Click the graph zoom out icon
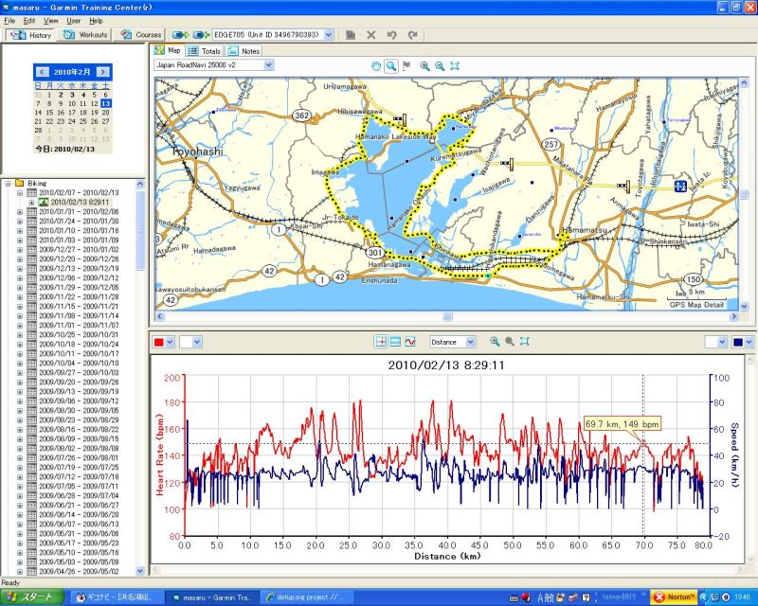This screenshot has width=758, height=606. [x=510, y=341]
